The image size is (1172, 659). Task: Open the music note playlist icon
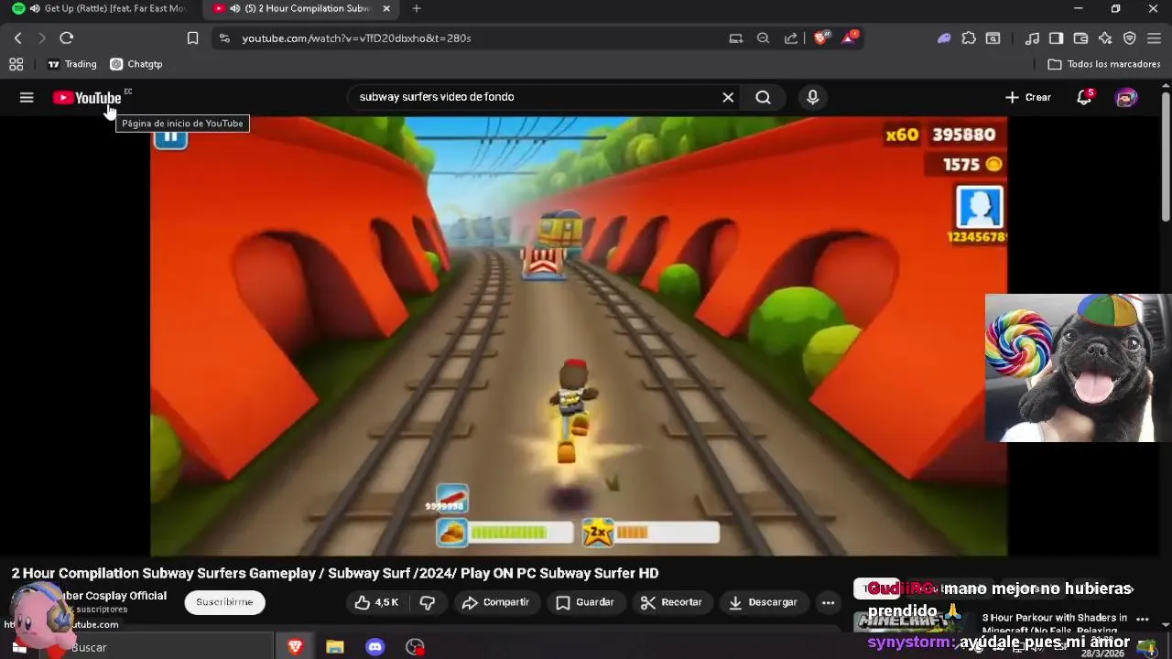click(x=1032, y=38)
